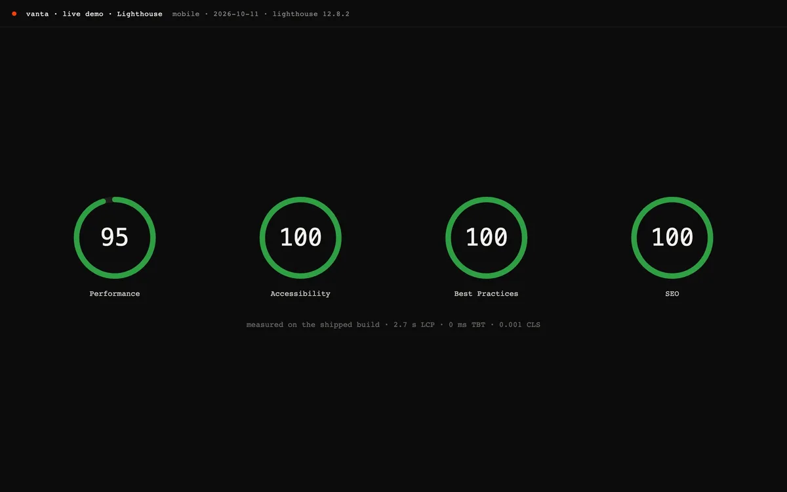Click the SEO score gauge showing 100
The width and height of the screenshot is (787, 492).
672,237
